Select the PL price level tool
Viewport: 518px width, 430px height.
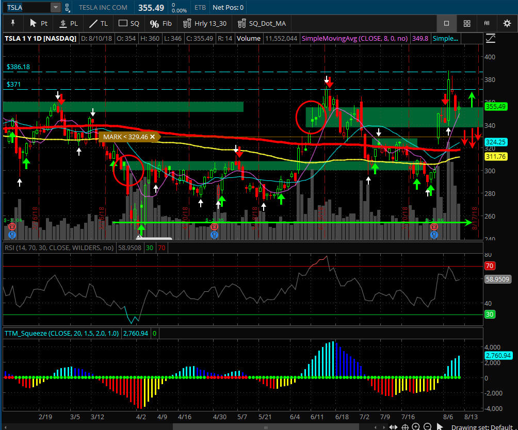[69, 23]
